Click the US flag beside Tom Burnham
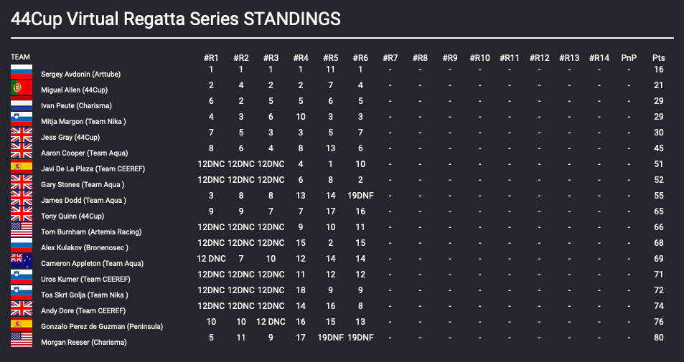 click(x=22, y=229)
